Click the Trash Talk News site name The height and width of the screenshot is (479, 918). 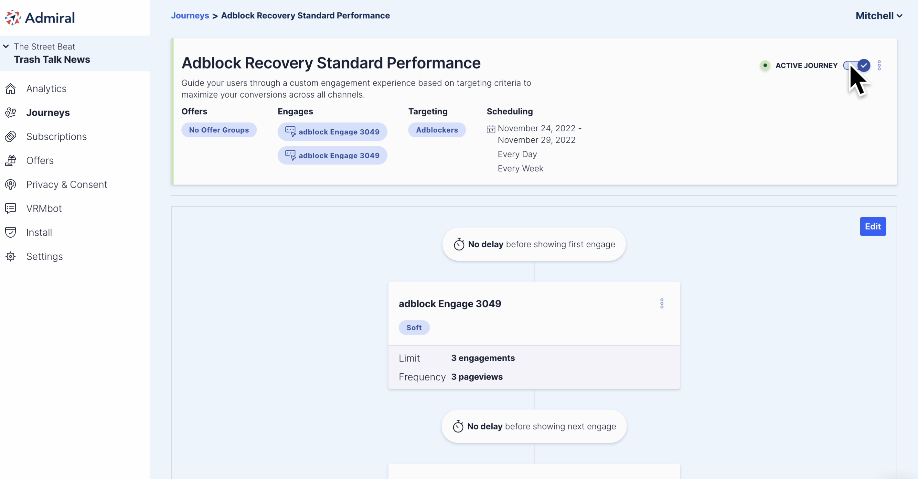(x=52, y=59)
